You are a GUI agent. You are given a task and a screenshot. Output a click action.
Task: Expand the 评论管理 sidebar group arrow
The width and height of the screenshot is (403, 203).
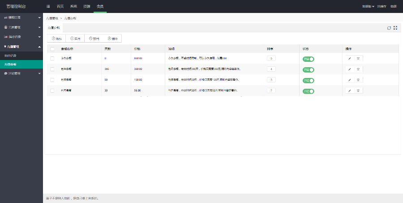tap(39, 73)
